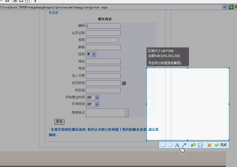This screenshot has height=167, width=237.
Task: Focus the 地址 address field
Action: [103, 61]
